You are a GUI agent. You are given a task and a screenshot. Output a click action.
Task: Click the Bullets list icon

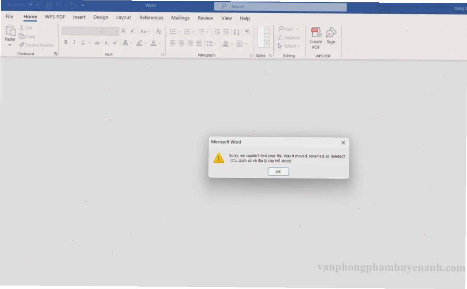click(x=173, y=32)
